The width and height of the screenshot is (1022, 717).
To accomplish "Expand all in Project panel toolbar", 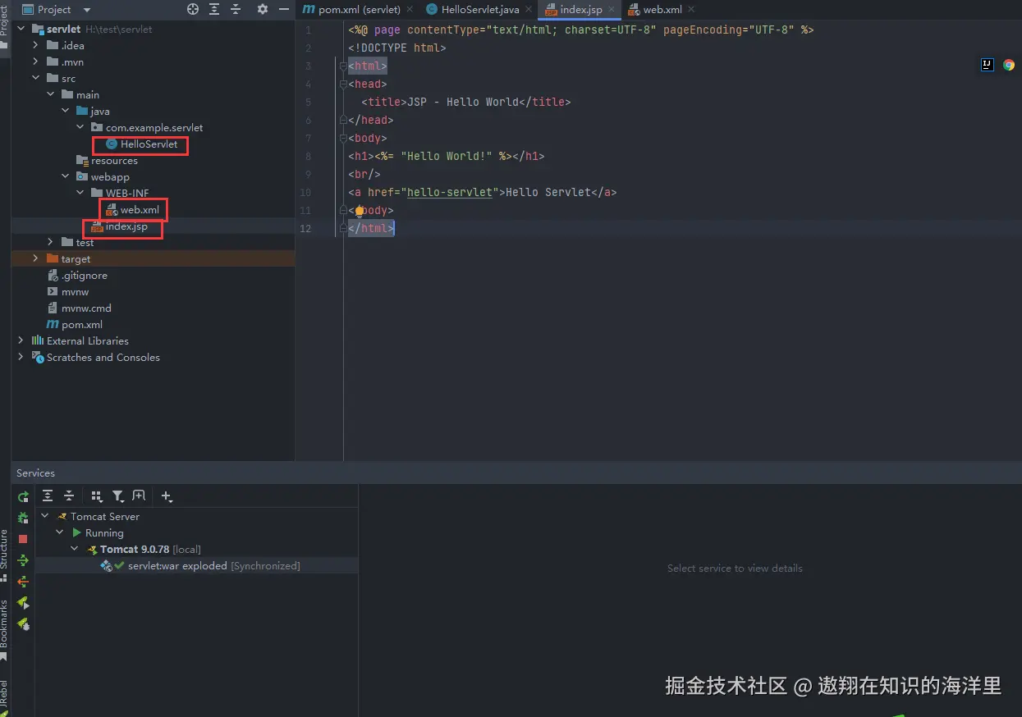I will pos(214,9).
